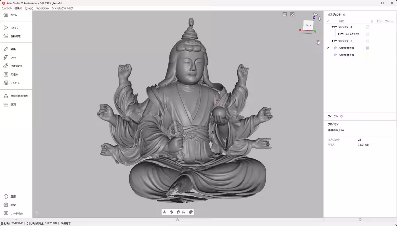Click the エラー column header
This screenshot has height=226, width=397.
[379, 21]
